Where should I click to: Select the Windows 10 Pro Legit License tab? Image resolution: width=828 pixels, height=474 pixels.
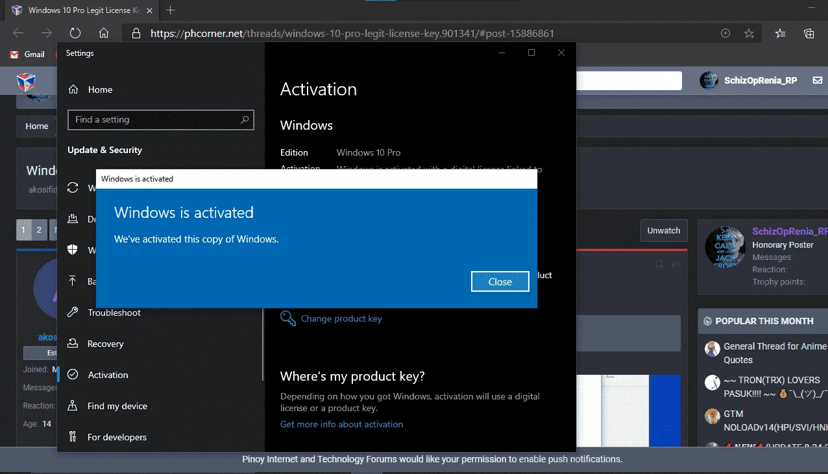tap(81, 10)
